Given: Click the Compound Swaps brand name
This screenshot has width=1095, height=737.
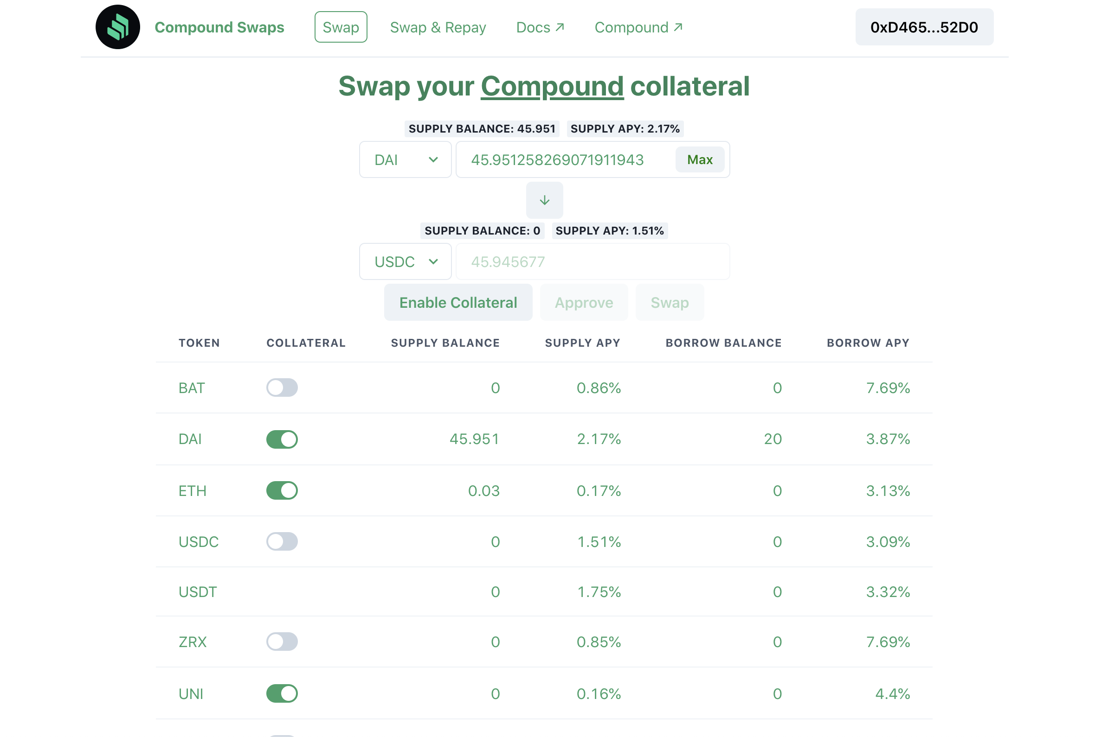Looking at the screenshot, I should (x=219, y=27).
